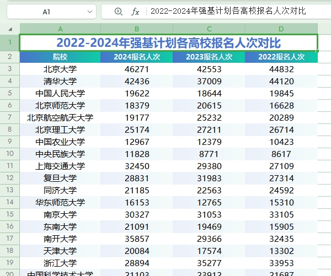Select the 中国人民大学 cell

click(60, 94)
